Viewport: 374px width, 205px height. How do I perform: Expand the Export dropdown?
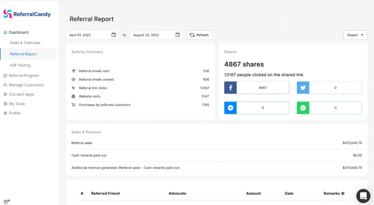(x=355, y=35)
